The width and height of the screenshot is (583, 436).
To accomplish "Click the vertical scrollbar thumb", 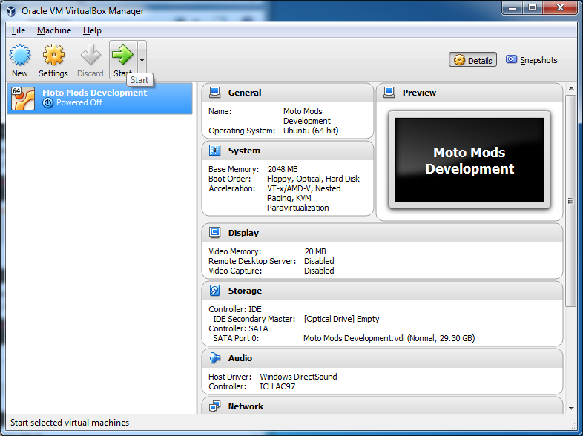I will [570, 201].
